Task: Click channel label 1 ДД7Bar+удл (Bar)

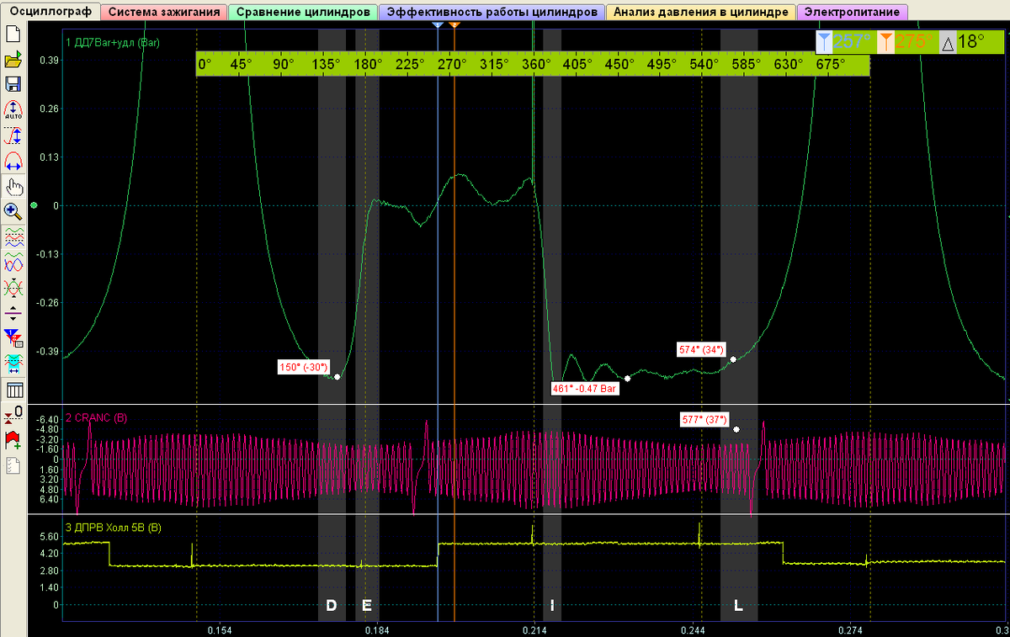Action: (x=113, y=41)
